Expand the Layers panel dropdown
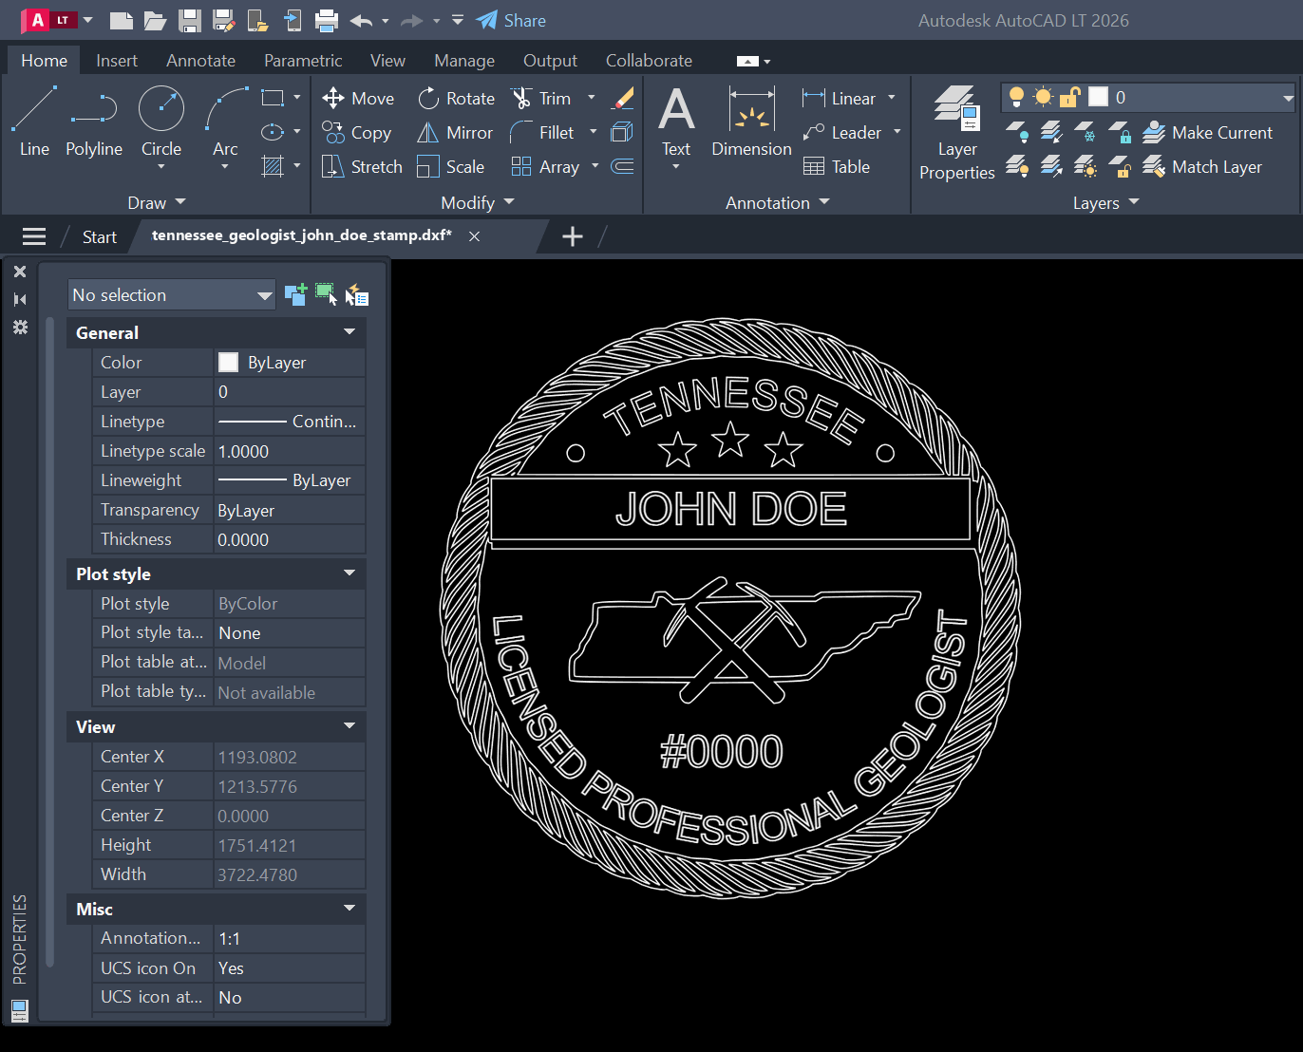 click(x=1105, y=202)
